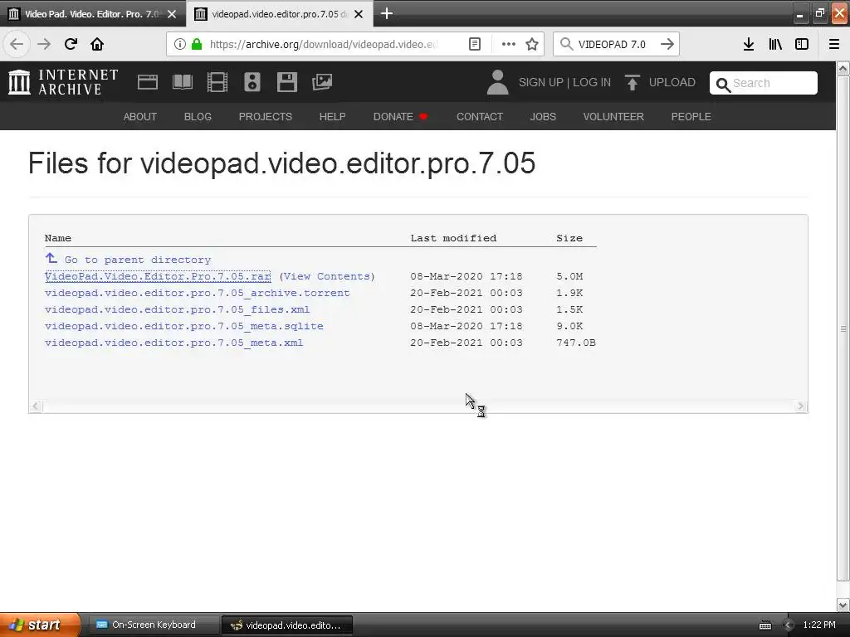
Task: Open a new browser tab with plus
Action: pyautogui.click(x=387, y=13)
